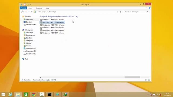Open chevron between Este equipo and Descargas
Image resolution: width=173 pixels, height=97 pixels.
(48, 12)
